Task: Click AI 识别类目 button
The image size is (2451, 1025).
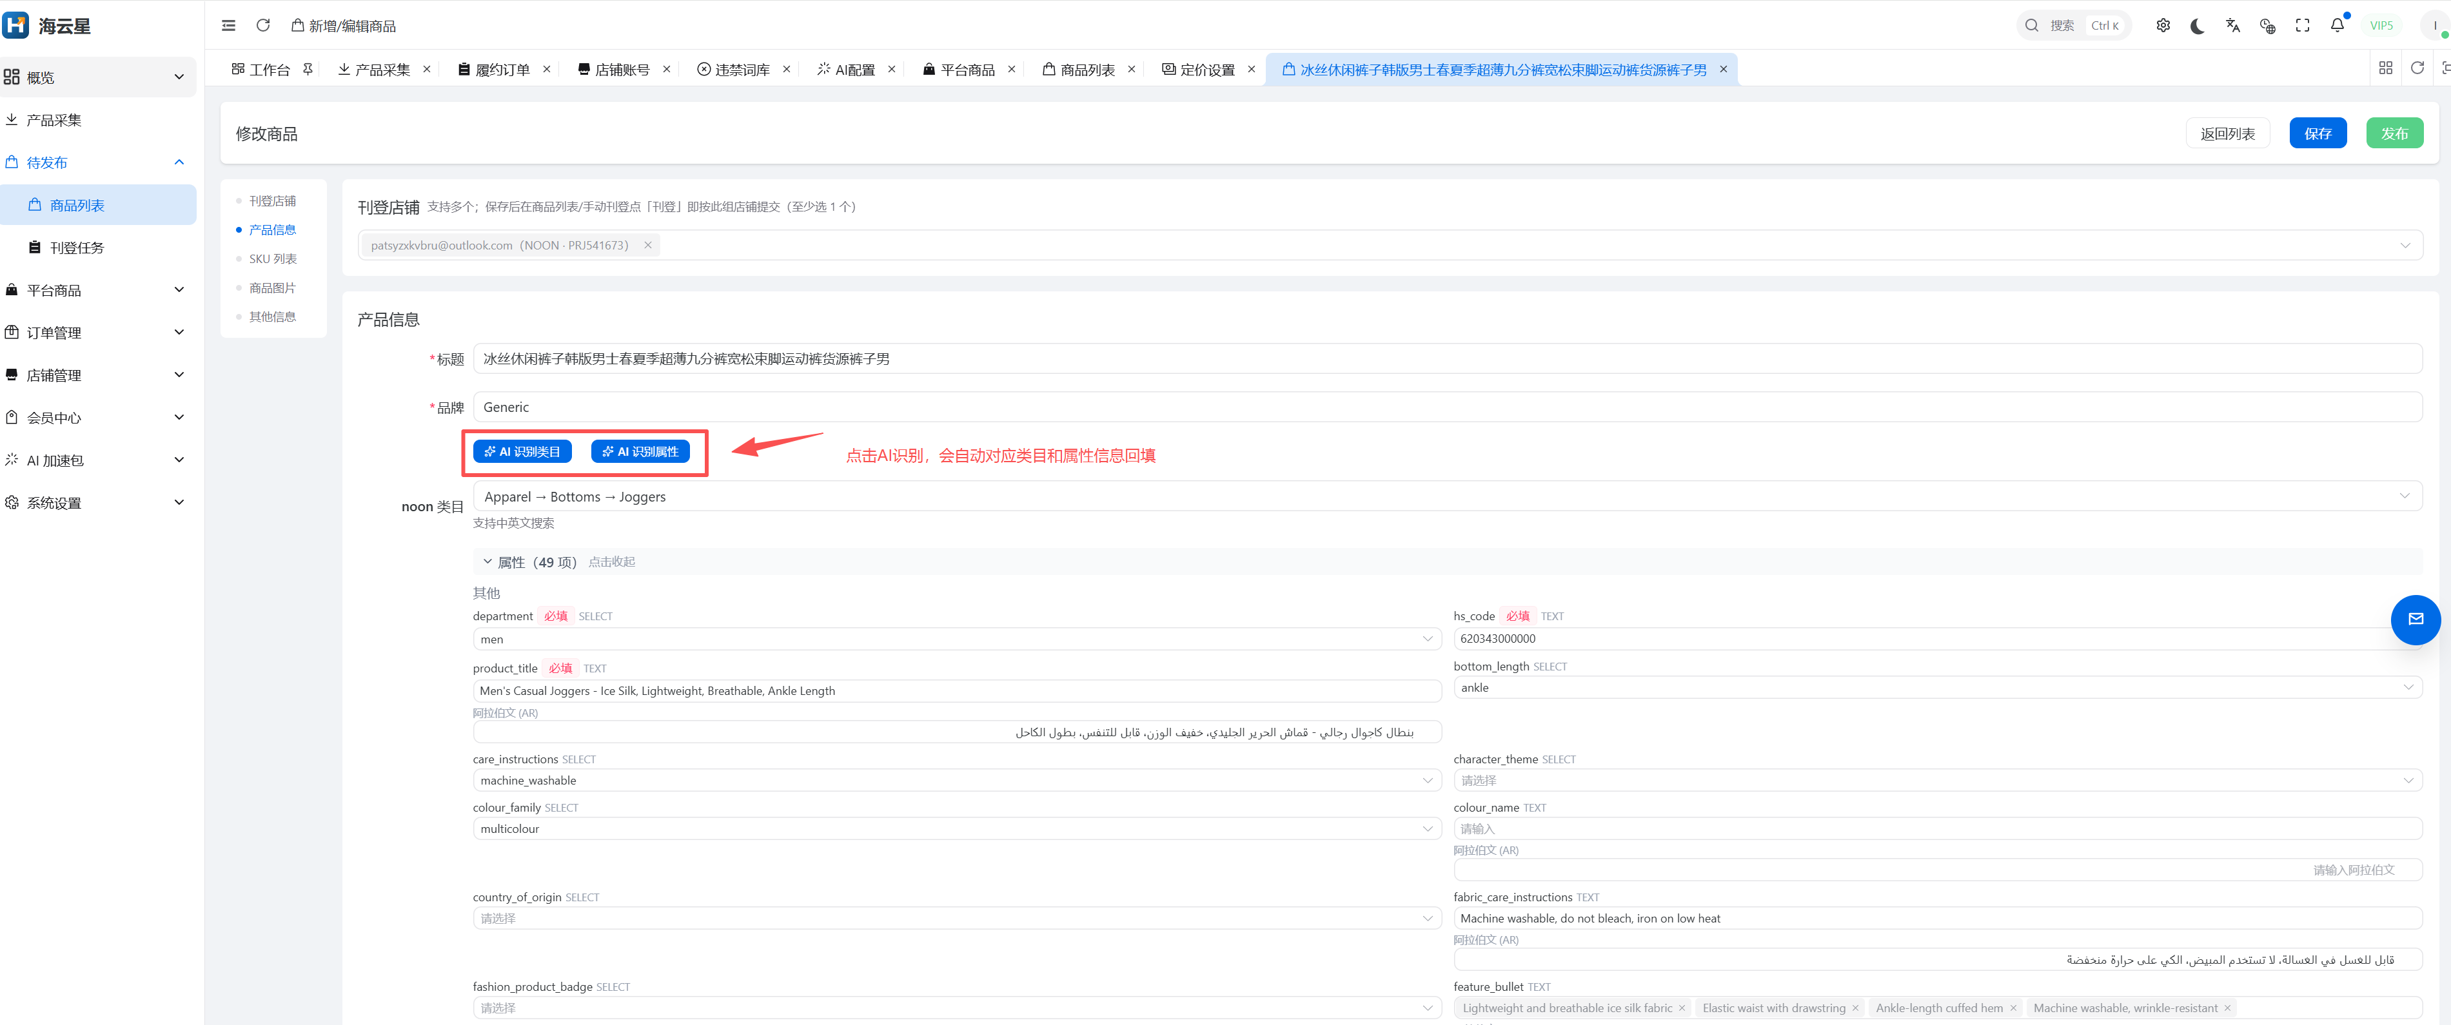Action: pos(522,452)
